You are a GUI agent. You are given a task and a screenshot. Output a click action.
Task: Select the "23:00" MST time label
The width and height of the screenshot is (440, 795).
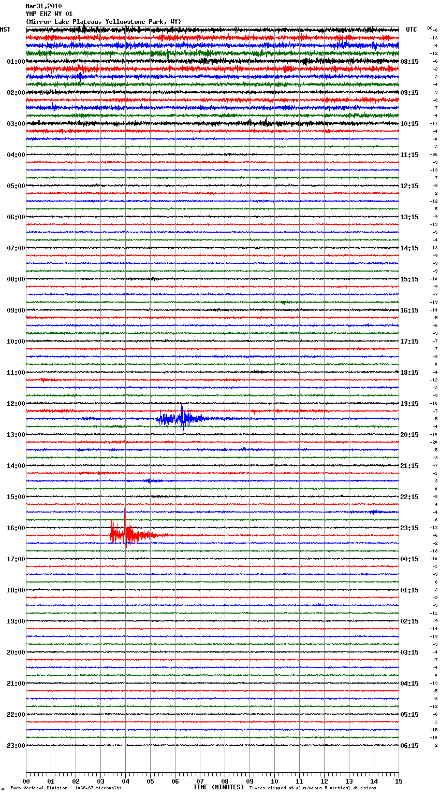[16, 746]
